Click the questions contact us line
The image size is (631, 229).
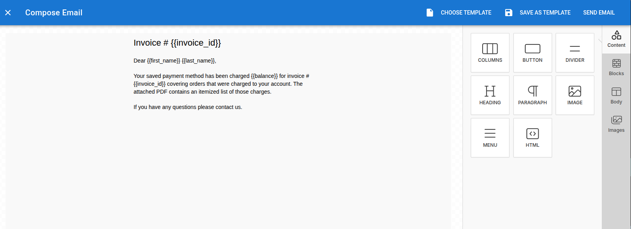click(x=188, y=107)
